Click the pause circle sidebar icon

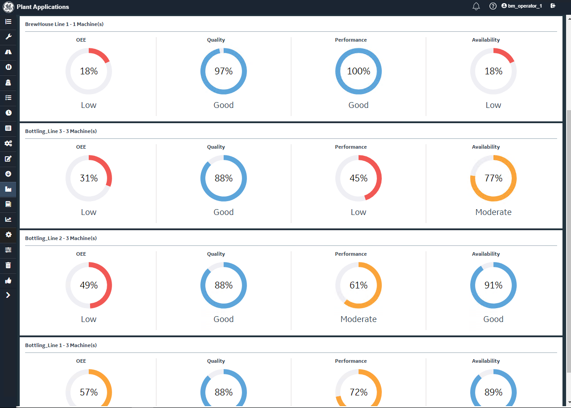[8, 67]
